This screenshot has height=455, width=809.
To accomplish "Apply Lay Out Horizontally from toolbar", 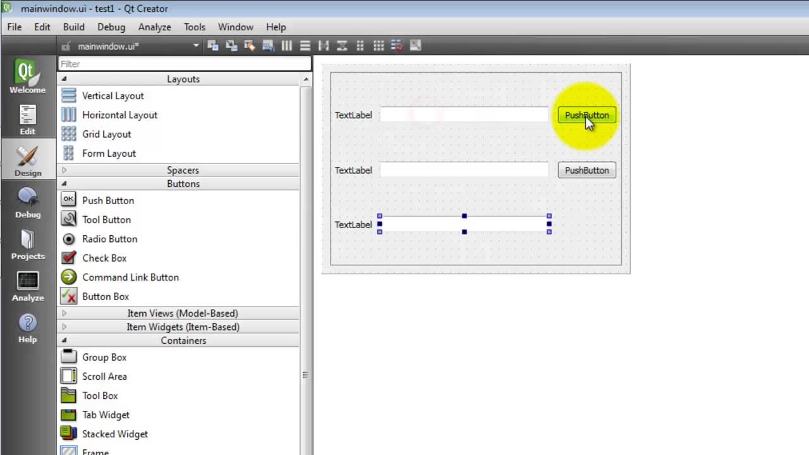I will 286,45.
